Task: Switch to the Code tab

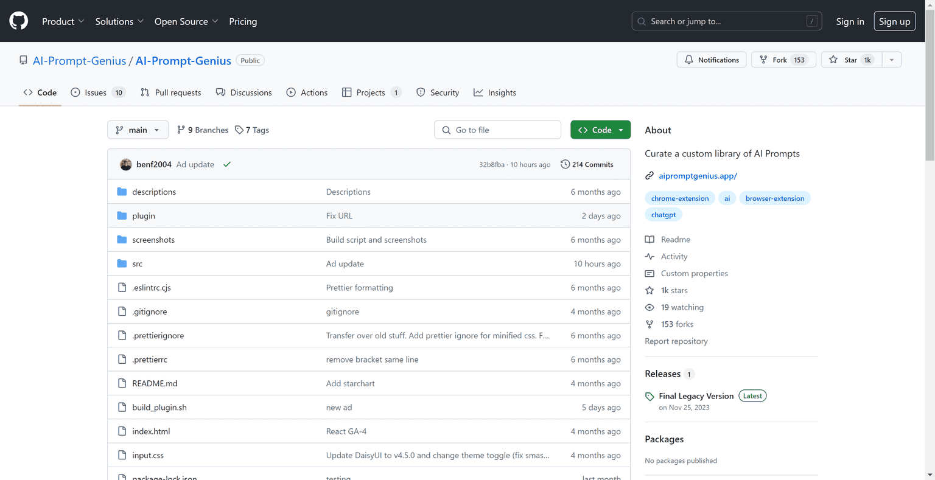Action: (40, 92)
